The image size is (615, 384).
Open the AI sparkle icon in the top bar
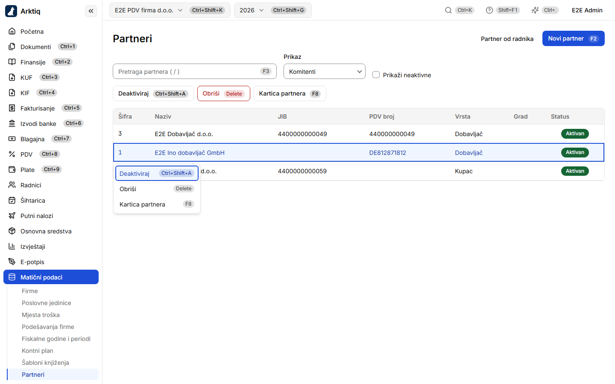[535, 10]
